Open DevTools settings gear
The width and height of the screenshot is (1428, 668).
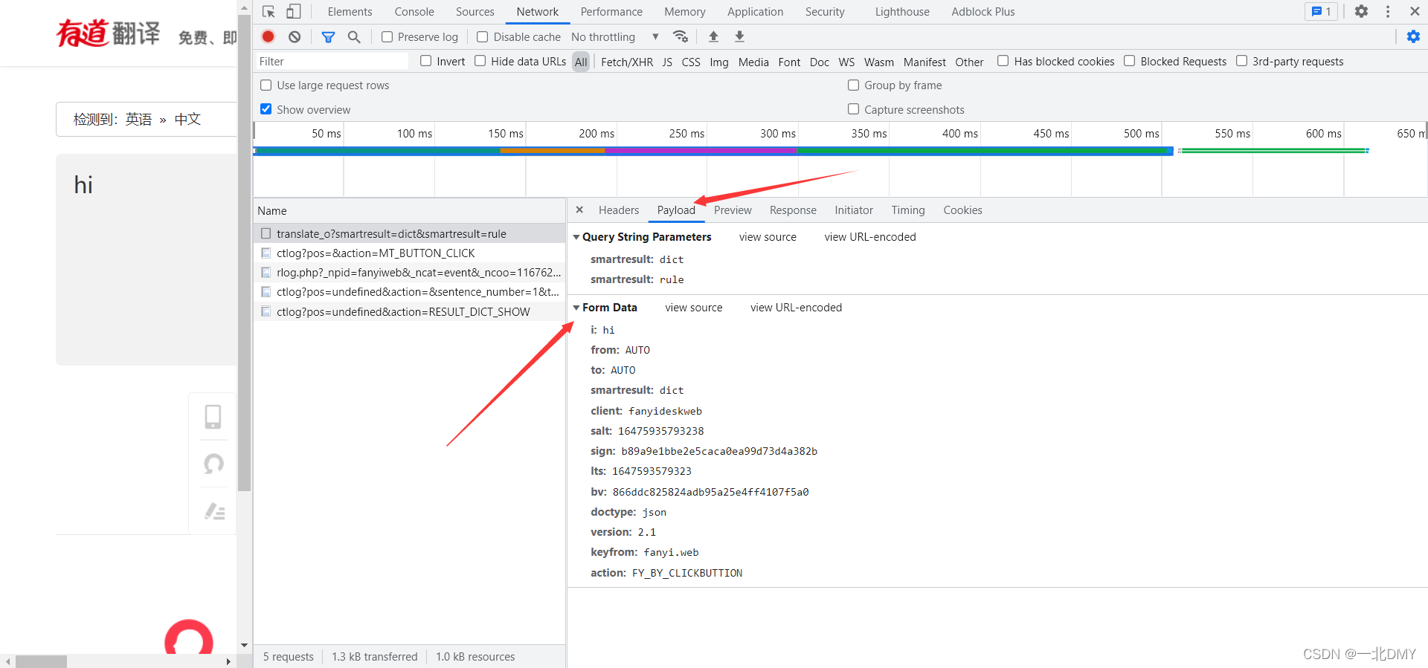point(1361,12)
